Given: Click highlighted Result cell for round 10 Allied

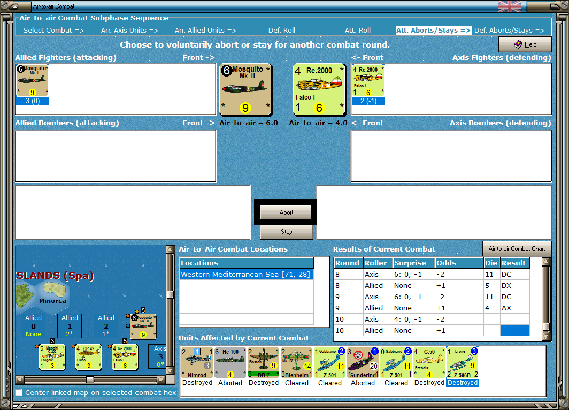Looking at the screenshot, I should pyautogui.click(x=514, y=330).
